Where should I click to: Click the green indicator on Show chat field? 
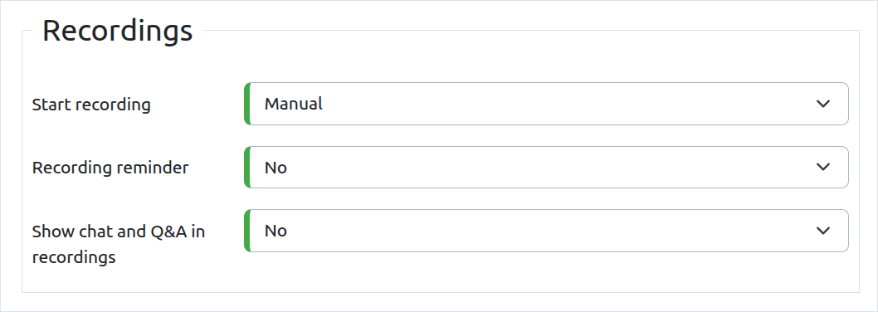pos(247,231)
